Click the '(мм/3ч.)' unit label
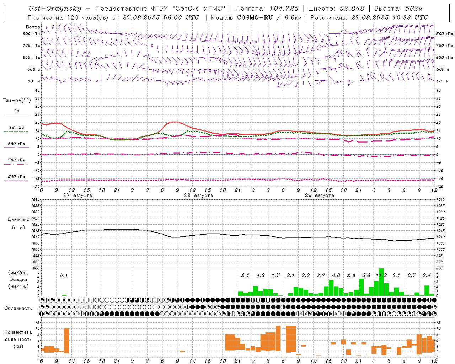This screenshot has height=364, width=455. 18,273
